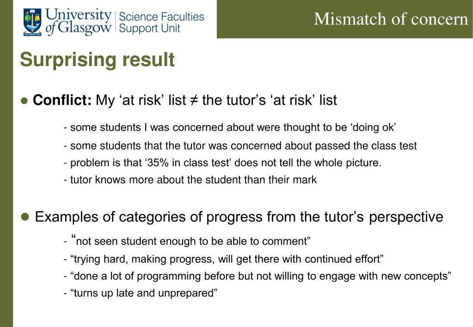Click the '35% in class test' line

(222, 163)
